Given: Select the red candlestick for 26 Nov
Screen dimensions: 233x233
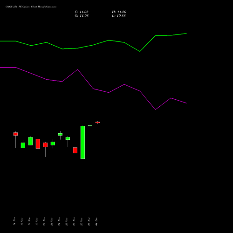Looking at the screenshot, I should [x=75, y=150].
